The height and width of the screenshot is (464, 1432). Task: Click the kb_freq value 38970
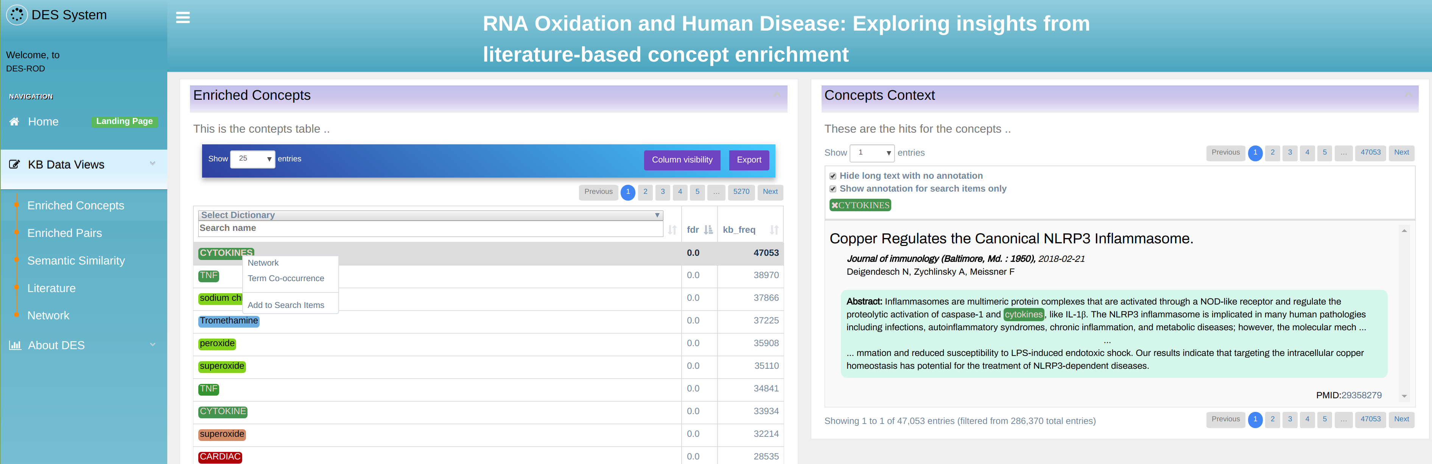point(766,275)
